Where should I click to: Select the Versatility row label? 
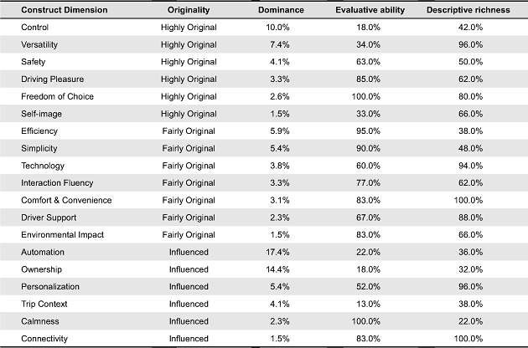click(x=39, y=44)
